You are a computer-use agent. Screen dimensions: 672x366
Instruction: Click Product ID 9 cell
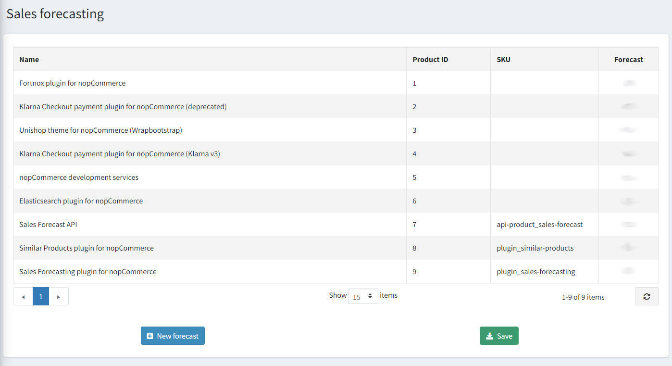click(448, 272)
